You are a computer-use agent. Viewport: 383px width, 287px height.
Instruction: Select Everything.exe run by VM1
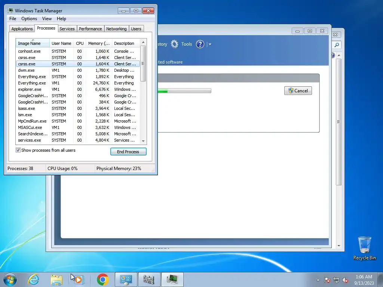78,83
